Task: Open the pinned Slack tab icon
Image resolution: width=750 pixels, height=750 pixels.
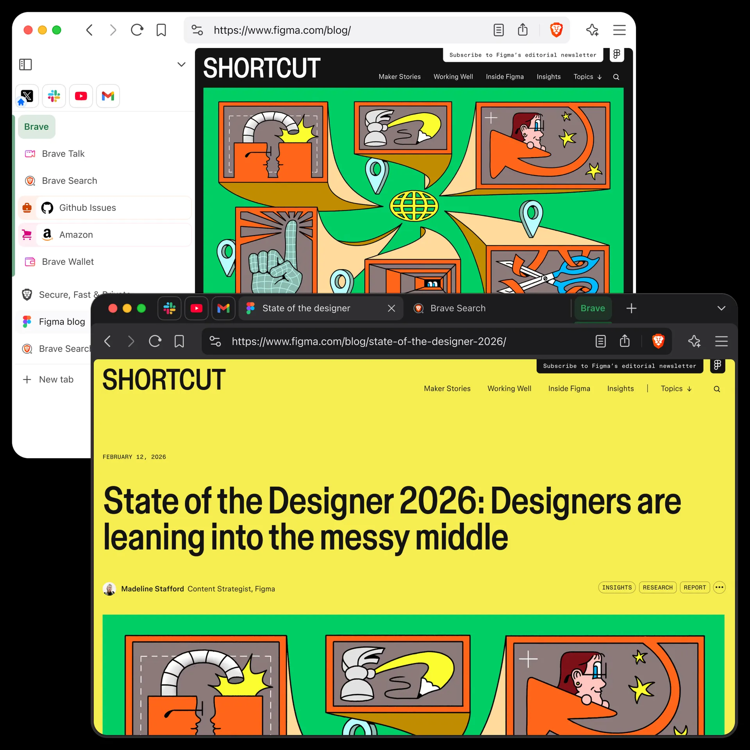Action: pos(169,308)
